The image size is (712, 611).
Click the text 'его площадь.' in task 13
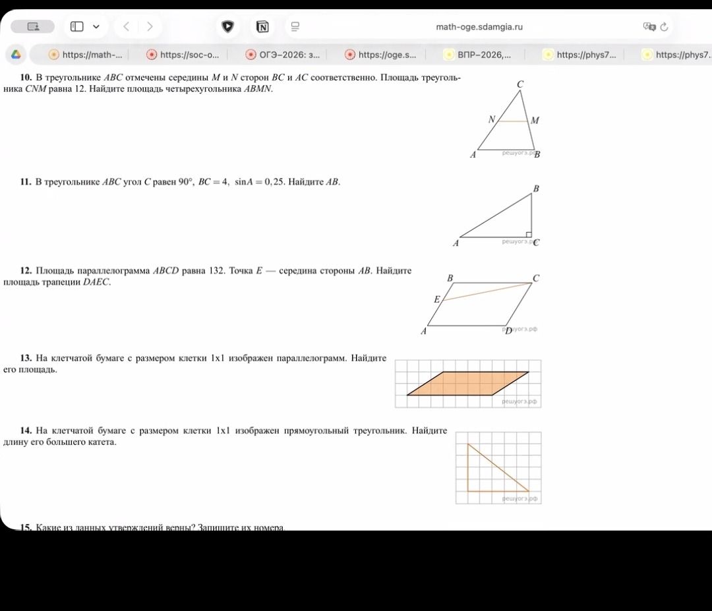(x=30, y=370)
